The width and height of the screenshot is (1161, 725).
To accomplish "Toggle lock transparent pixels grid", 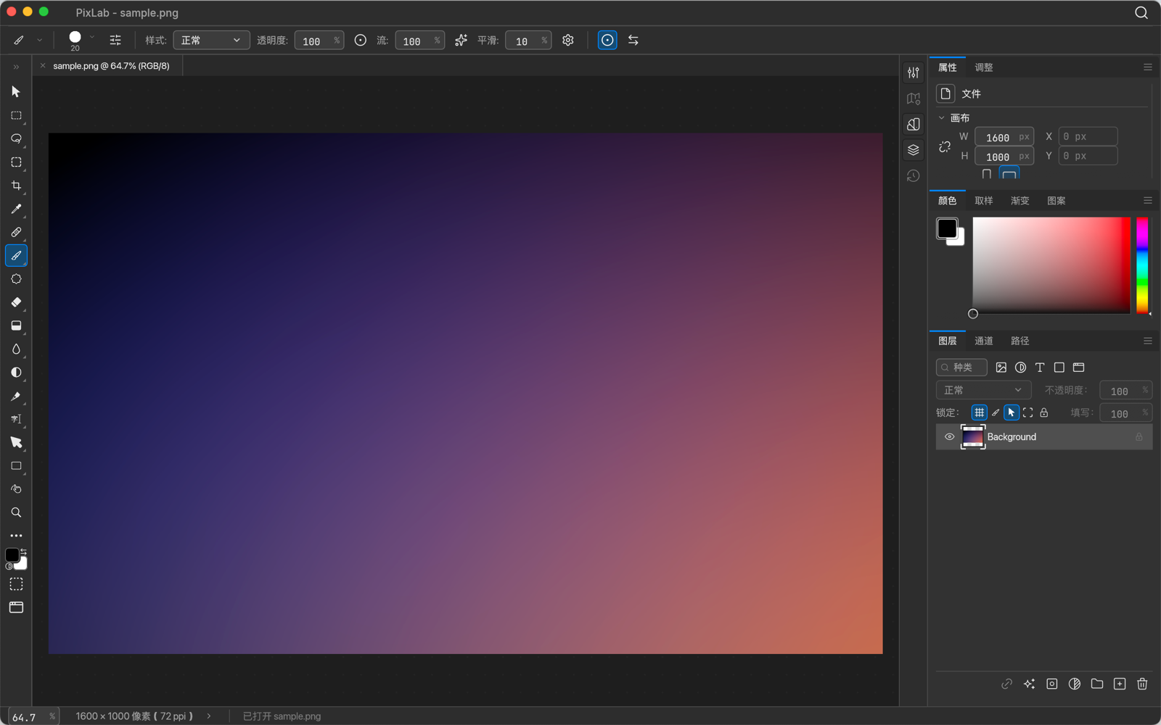I will tap(980, 413).
